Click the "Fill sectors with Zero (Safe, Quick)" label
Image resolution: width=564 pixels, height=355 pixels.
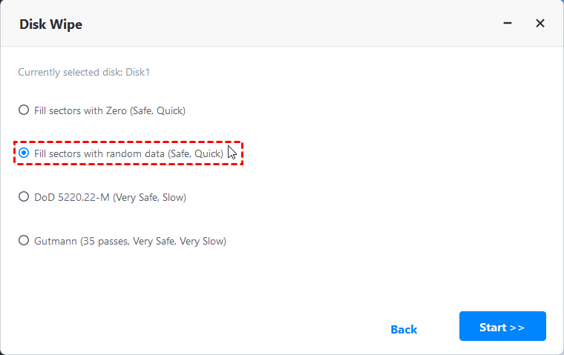click(x=109, y=110)
